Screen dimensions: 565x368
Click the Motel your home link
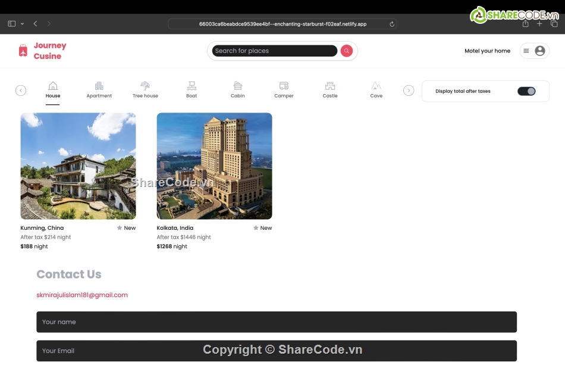point(487,51)
